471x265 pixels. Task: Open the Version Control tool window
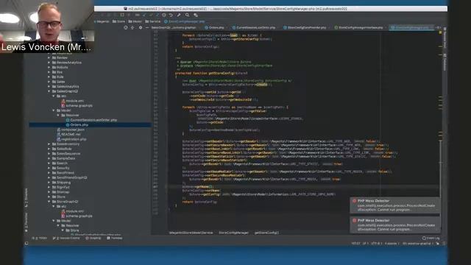click(x=66, y=238)
